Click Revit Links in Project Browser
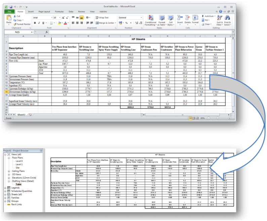The width and height of the screenshot is (267, 221). [x=16, y=204]
